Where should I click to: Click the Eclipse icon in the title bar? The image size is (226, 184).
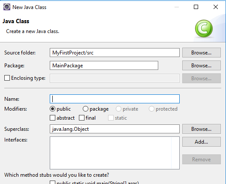click(7, 7)
